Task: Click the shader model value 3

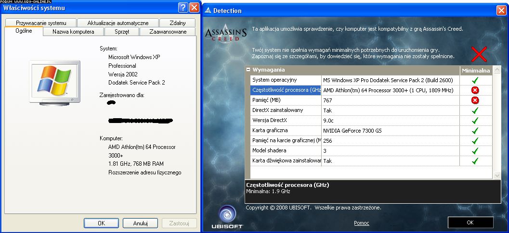Action: pos(325,151)
